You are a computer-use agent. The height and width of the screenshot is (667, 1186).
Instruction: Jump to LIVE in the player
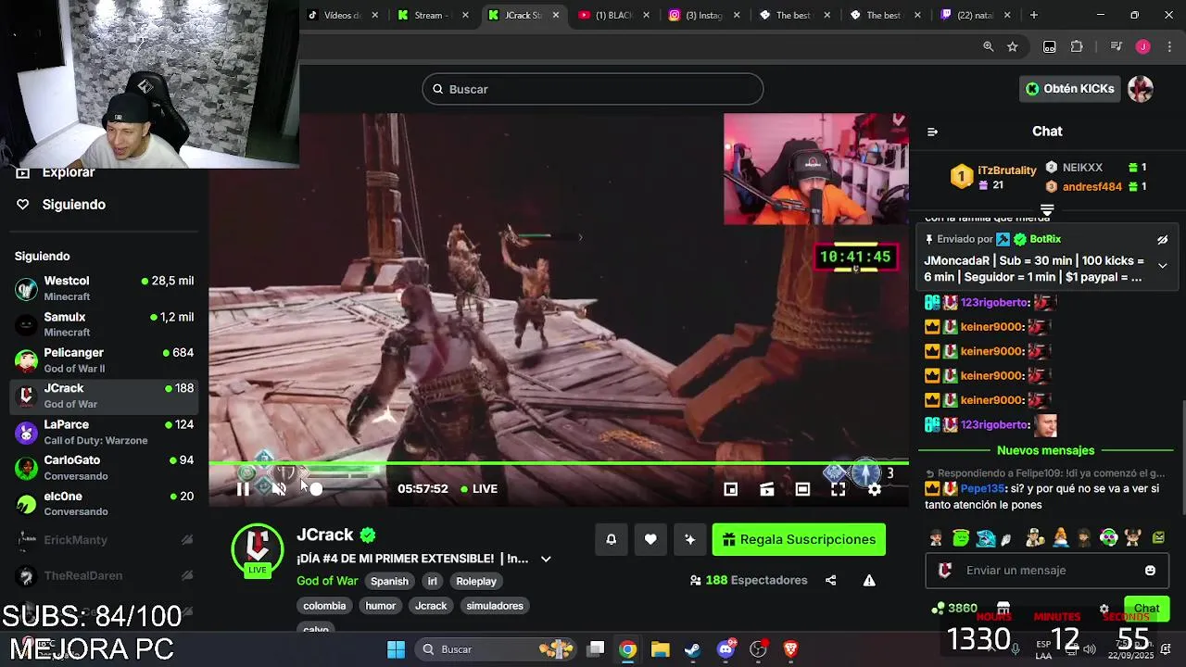pos(479,489)
